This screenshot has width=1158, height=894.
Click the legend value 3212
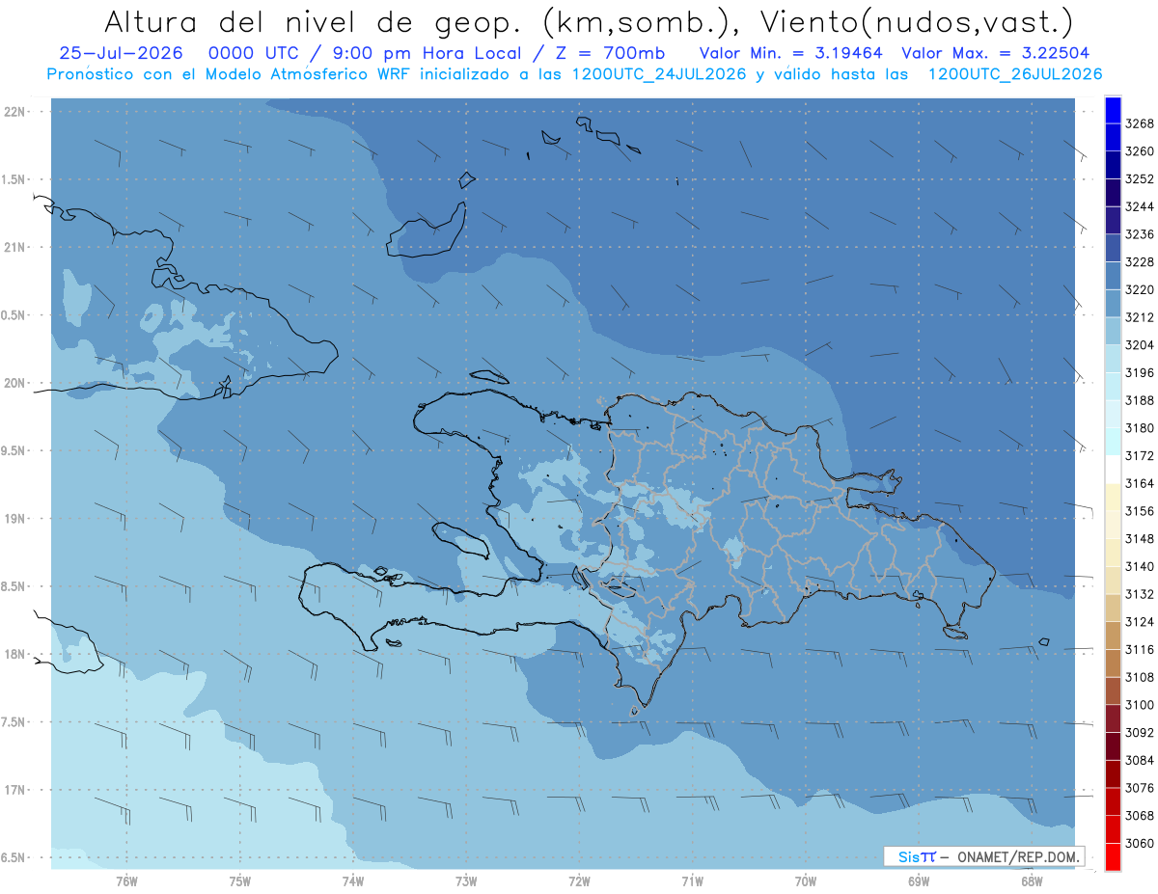point(1140,317)
